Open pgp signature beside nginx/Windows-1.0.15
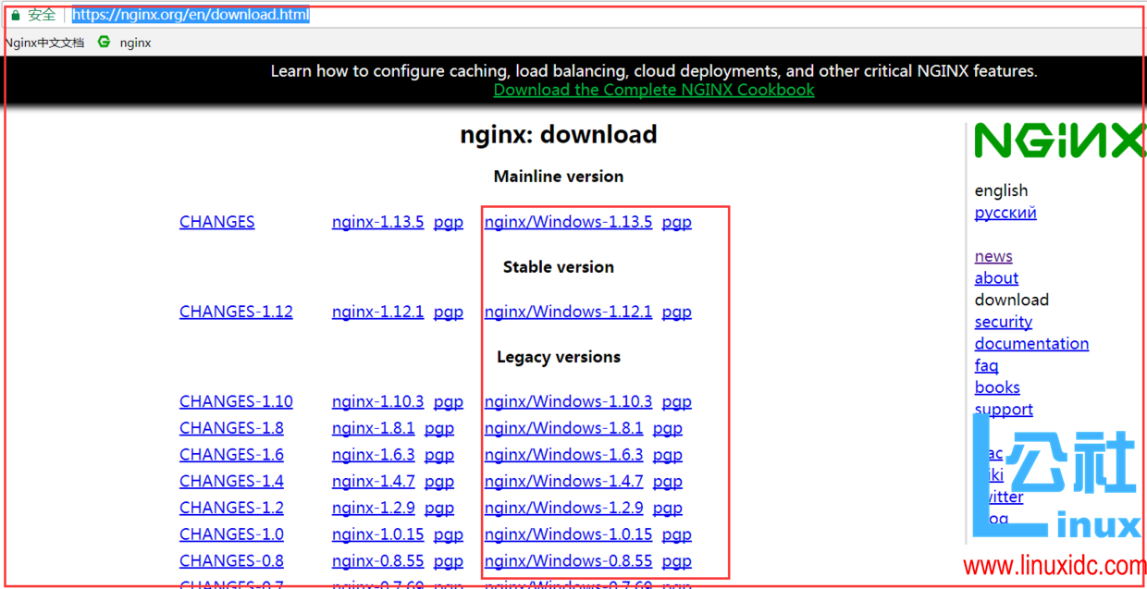 pyautogui.click(x=677, y=534)
